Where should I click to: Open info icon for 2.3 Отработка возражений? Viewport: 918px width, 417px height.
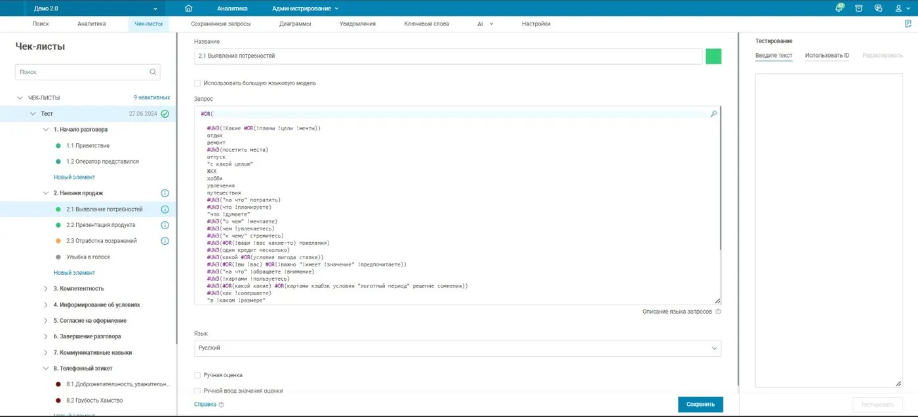point(165,241)
